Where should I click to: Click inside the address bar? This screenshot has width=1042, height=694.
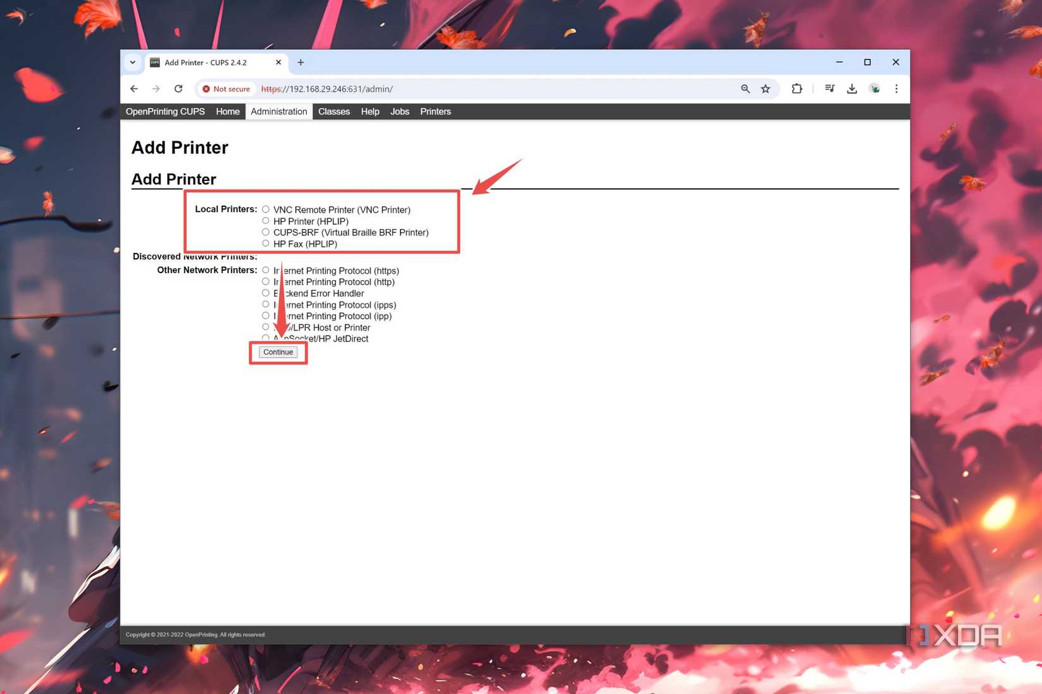coord(442,89)
